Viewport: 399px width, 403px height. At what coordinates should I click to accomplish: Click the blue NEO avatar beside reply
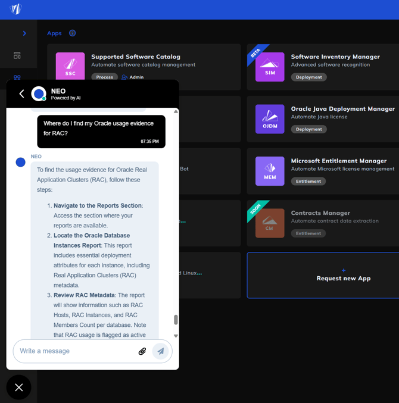(21, 162)
